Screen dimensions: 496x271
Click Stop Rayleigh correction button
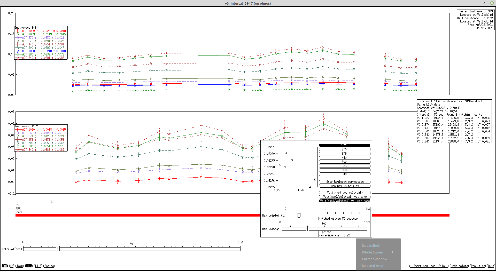tap(345, 182)
